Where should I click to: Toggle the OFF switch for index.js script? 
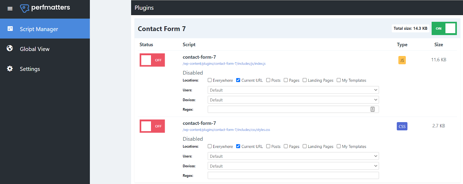tap(152, 60)
